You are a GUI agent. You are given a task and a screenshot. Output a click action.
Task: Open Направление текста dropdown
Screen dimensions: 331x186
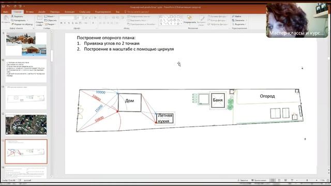[x=138, y=16]
